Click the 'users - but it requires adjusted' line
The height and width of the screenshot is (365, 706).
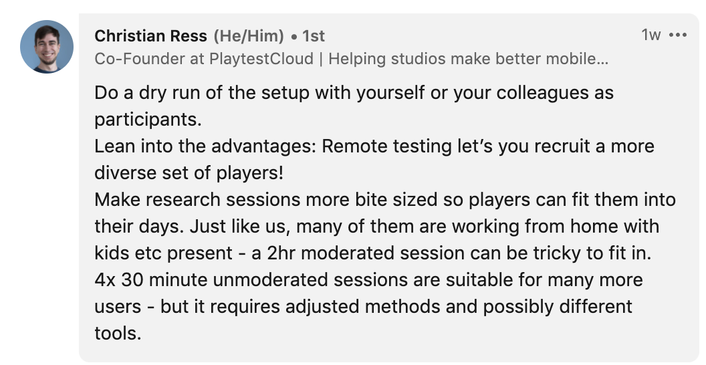[x=363, y=307]
